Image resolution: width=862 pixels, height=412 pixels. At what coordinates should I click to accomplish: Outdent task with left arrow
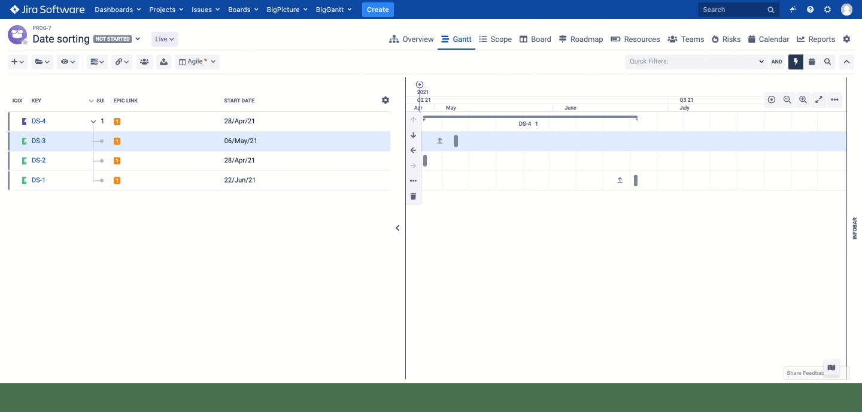pos(413,150)
